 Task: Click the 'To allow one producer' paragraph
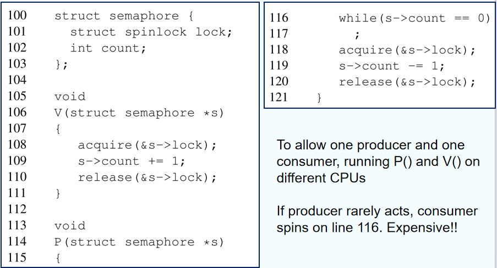[x=378, y=161]
